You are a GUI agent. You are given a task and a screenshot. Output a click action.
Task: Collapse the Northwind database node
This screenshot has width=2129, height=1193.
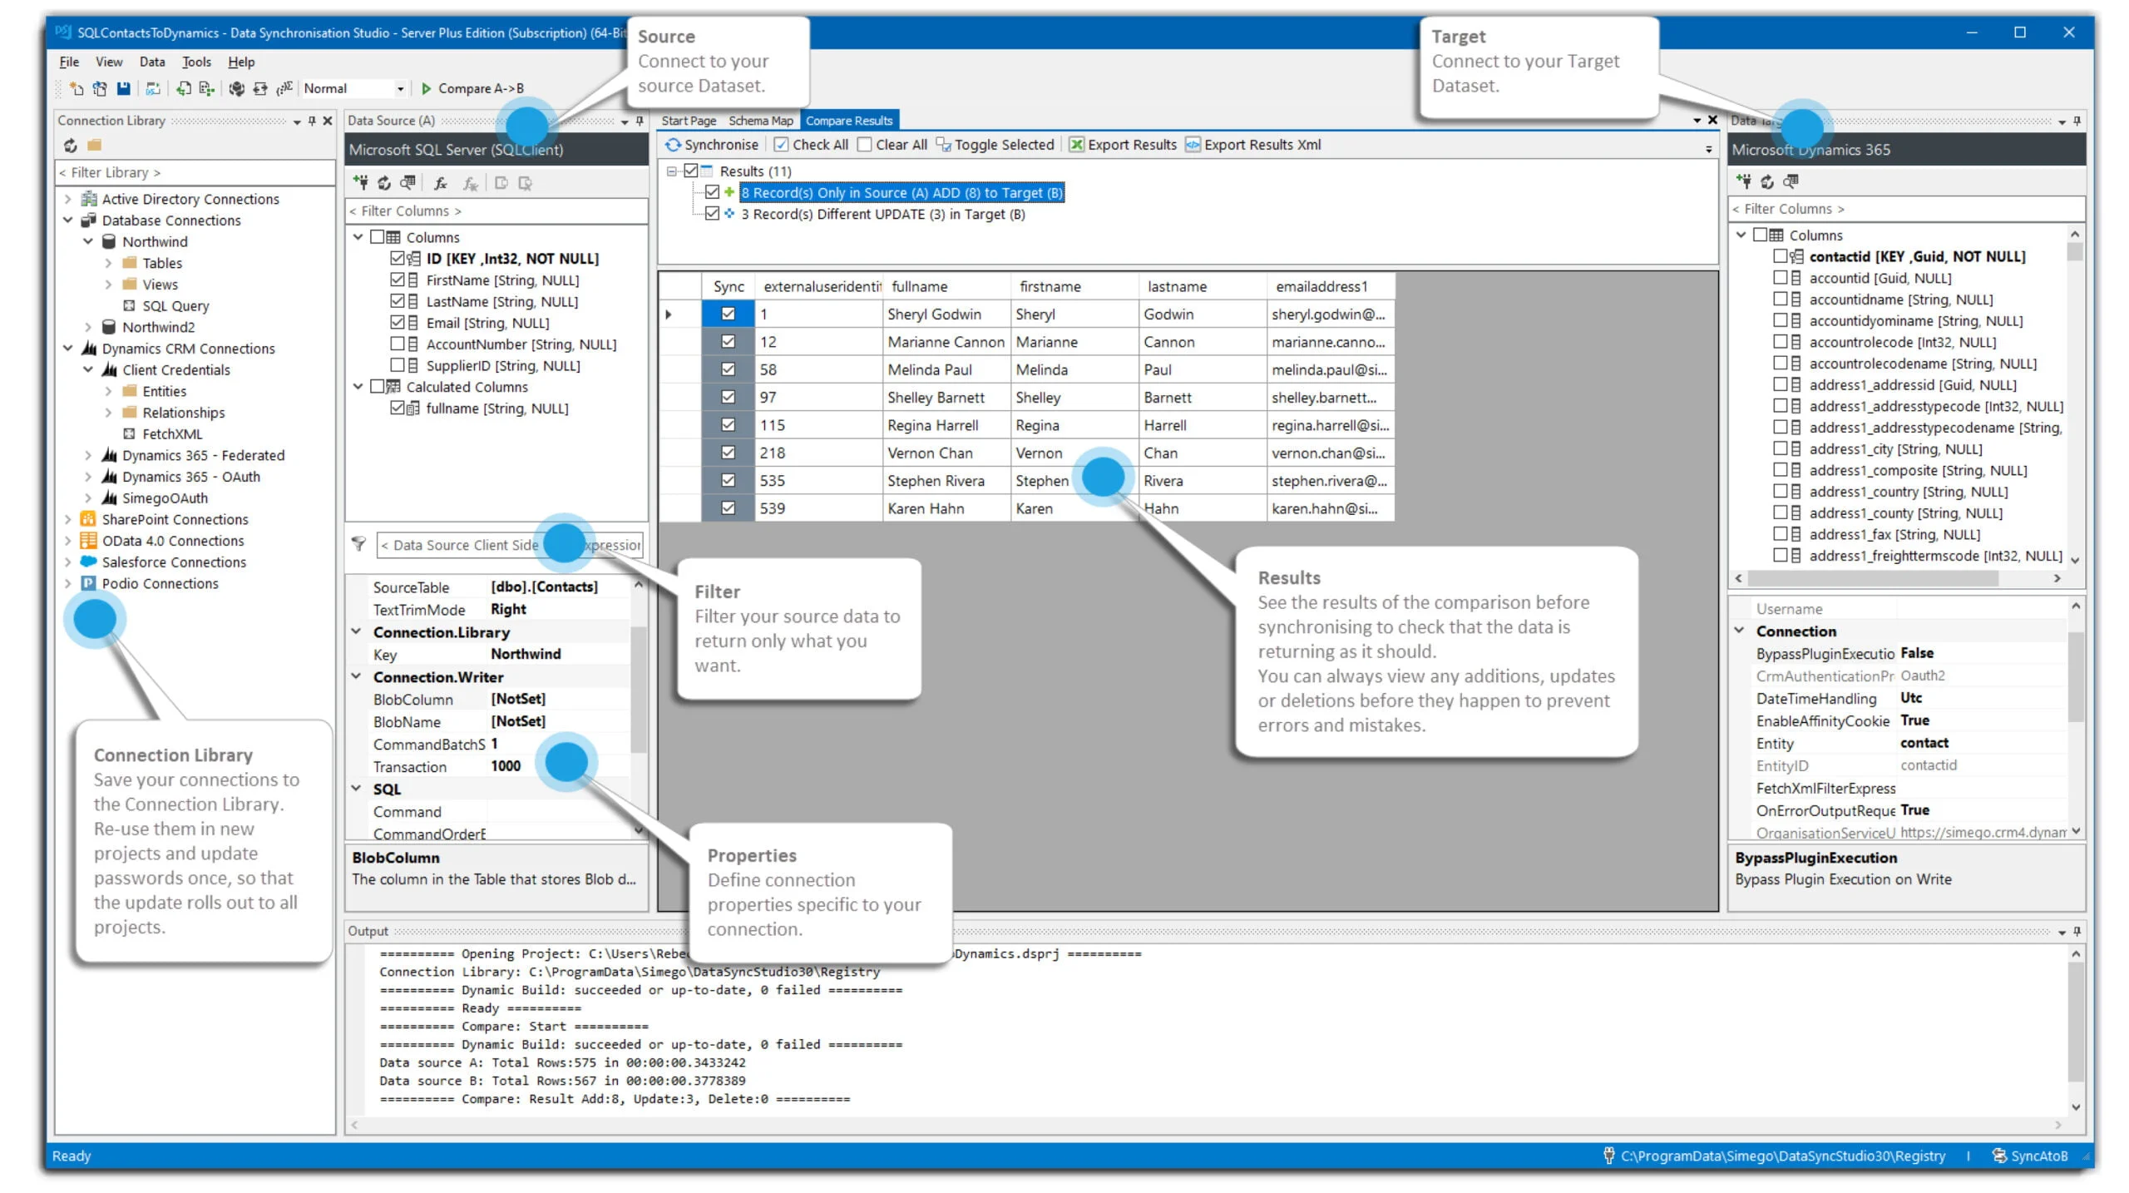[88, 241]
